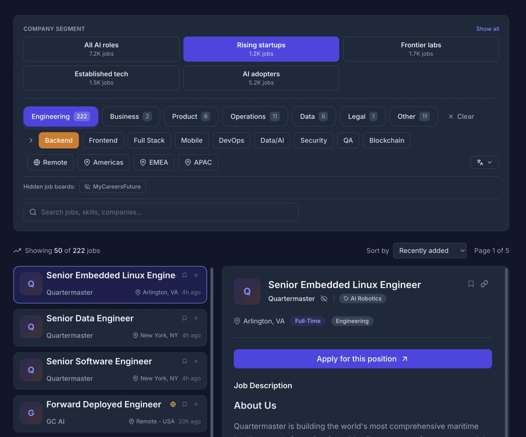
Task: Bookmark the Senior Data Engineer job
Action: click(184, 318)
